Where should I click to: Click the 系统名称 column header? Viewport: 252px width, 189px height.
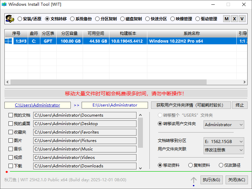click(192, 33)
